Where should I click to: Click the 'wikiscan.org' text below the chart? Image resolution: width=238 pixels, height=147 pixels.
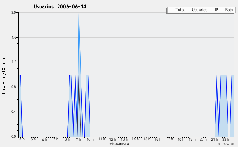[119, 143]
